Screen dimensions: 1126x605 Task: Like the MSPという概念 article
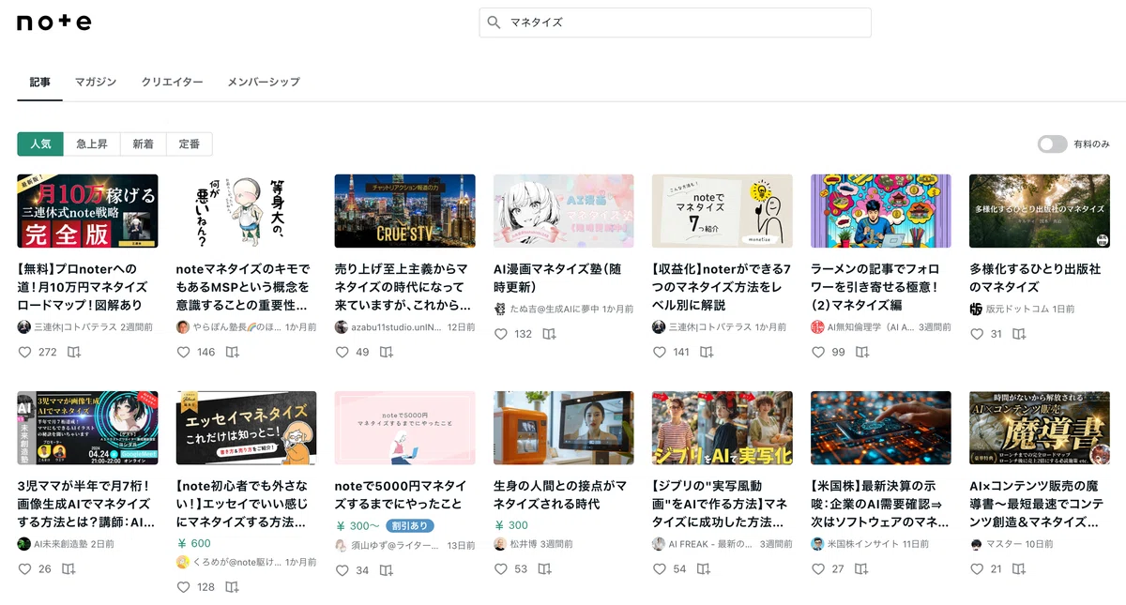click(x=184, y=353)
